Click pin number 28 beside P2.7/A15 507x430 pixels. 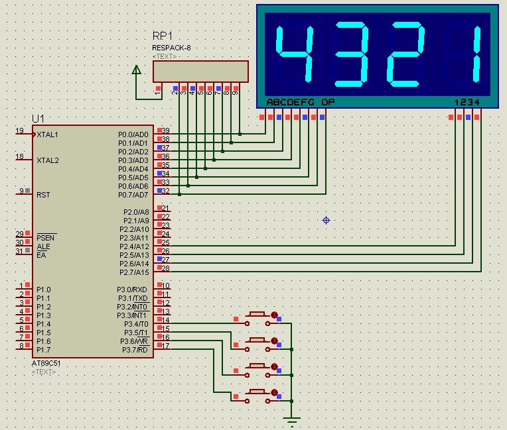(165, 268)
